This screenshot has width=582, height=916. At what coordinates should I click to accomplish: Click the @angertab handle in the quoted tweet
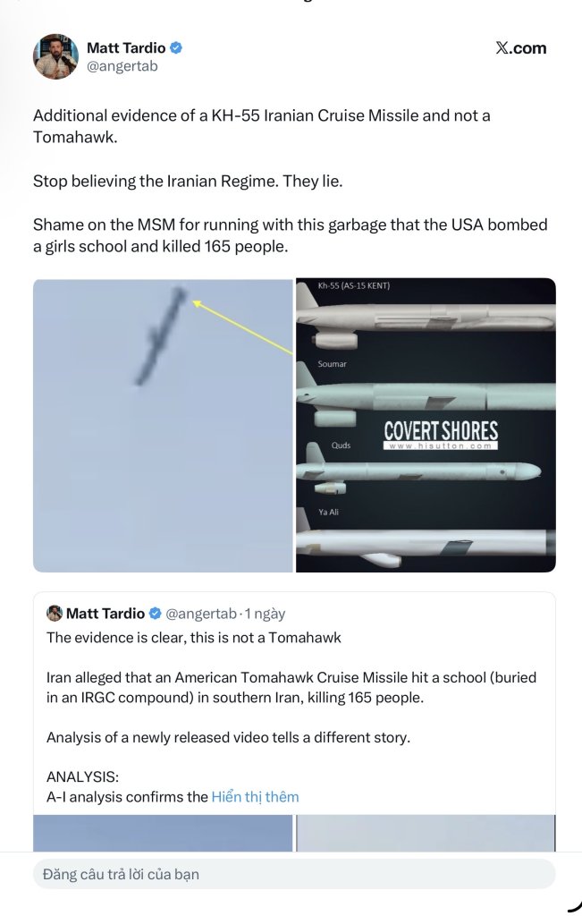201,614
